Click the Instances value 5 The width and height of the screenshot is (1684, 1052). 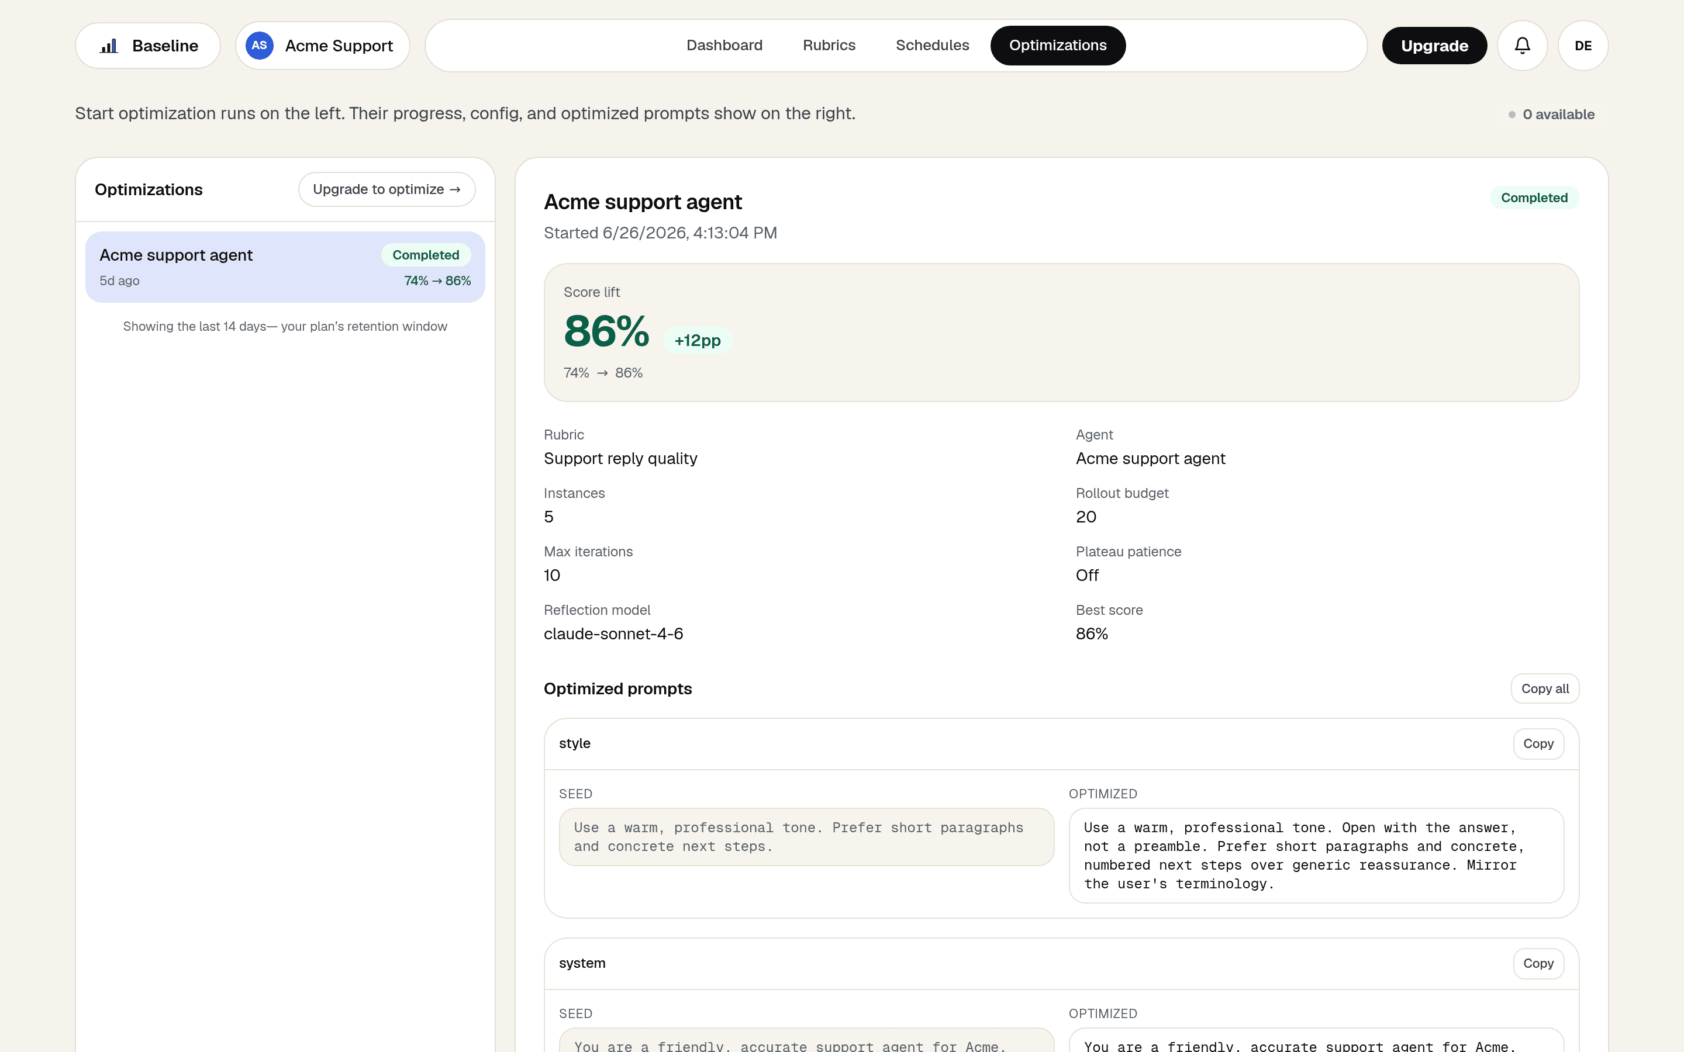point(548,517)
